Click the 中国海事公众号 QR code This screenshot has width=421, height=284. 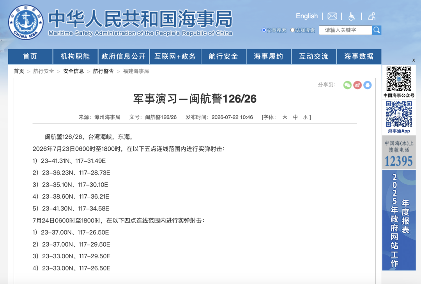[x=399, y=79]
